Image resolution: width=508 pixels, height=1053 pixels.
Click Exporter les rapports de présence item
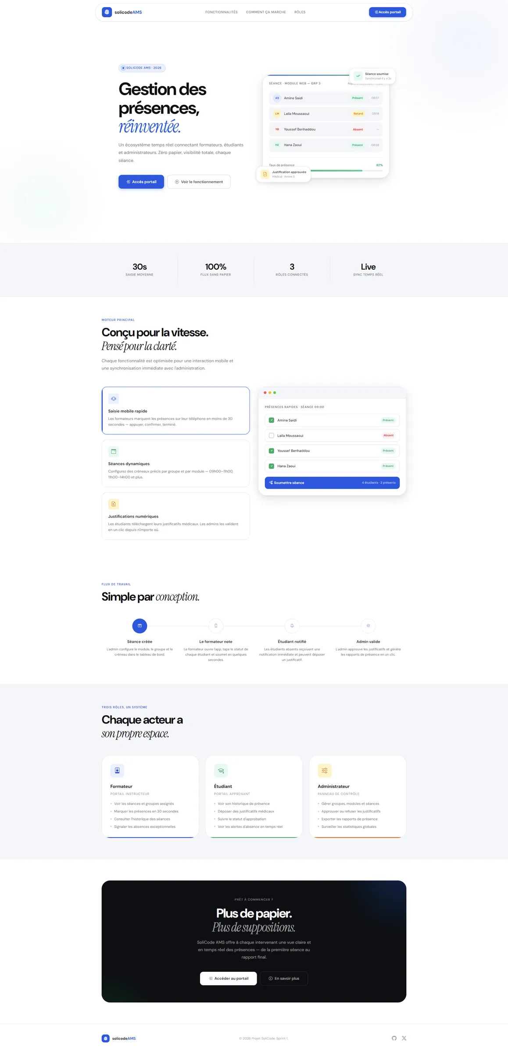click(349, 819)
